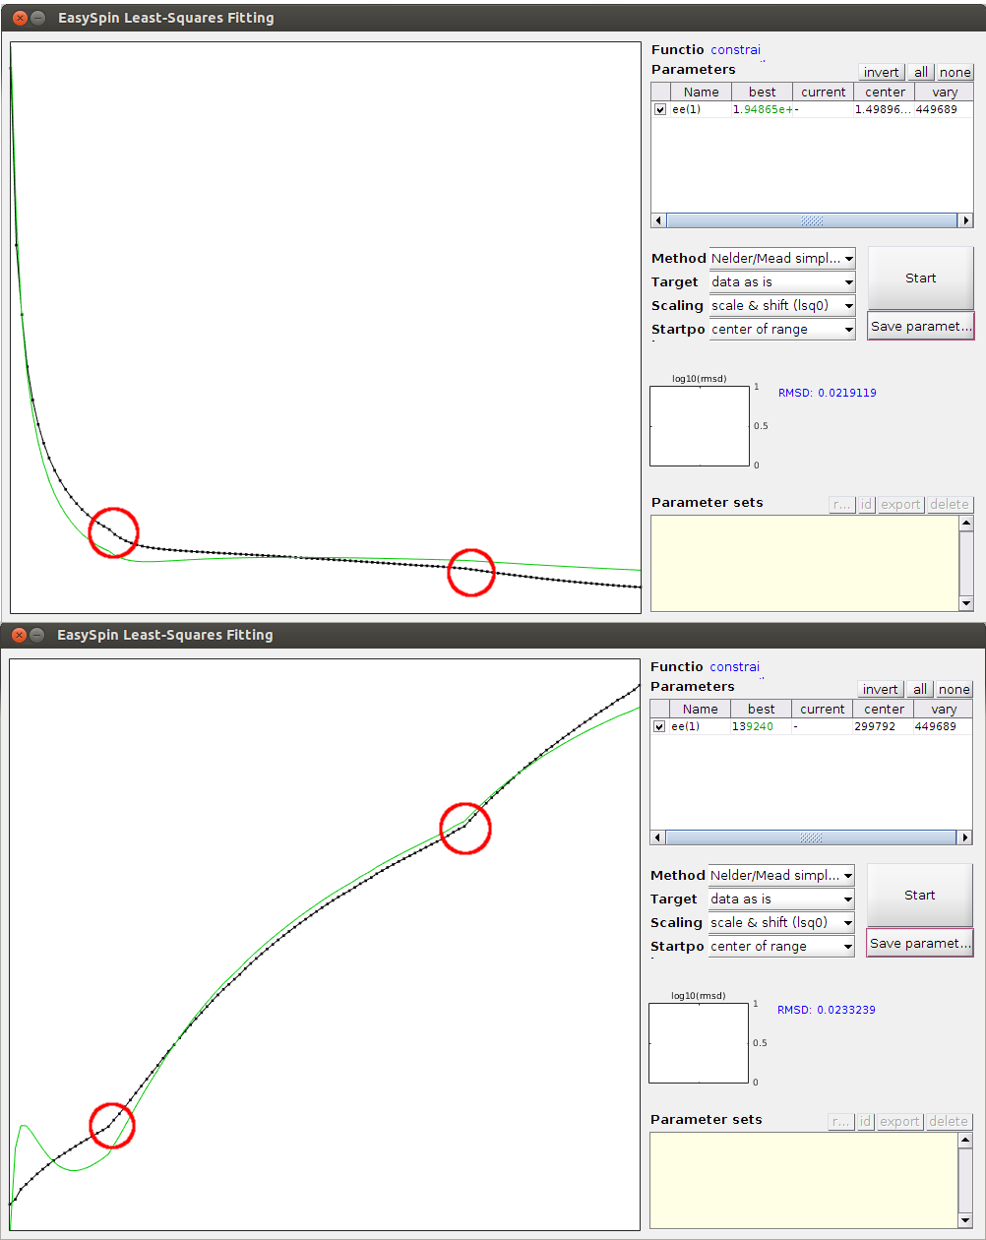Click vary column header in top window
The width and height of the screenshot is (986, 1240).
click(944, 93)
